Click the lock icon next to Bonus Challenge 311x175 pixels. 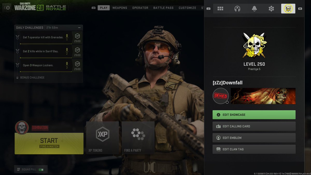point(17,78)
